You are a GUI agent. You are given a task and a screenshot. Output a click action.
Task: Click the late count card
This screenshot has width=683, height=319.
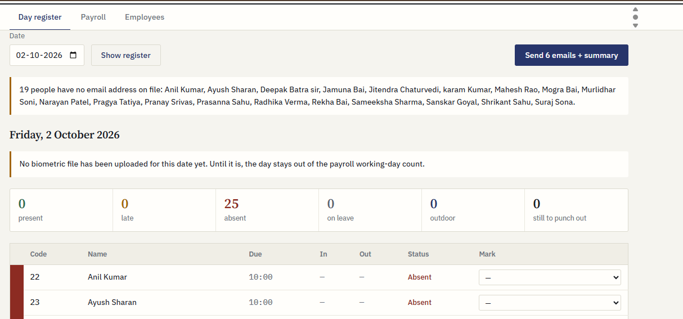[164, 210]
